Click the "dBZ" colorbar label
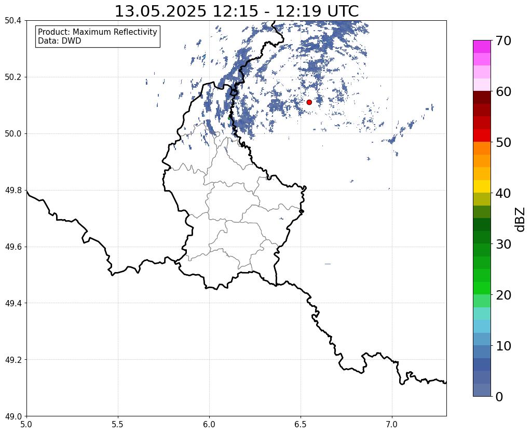The image size is (531, 433). pyautogui.click(x=521, y=219)
